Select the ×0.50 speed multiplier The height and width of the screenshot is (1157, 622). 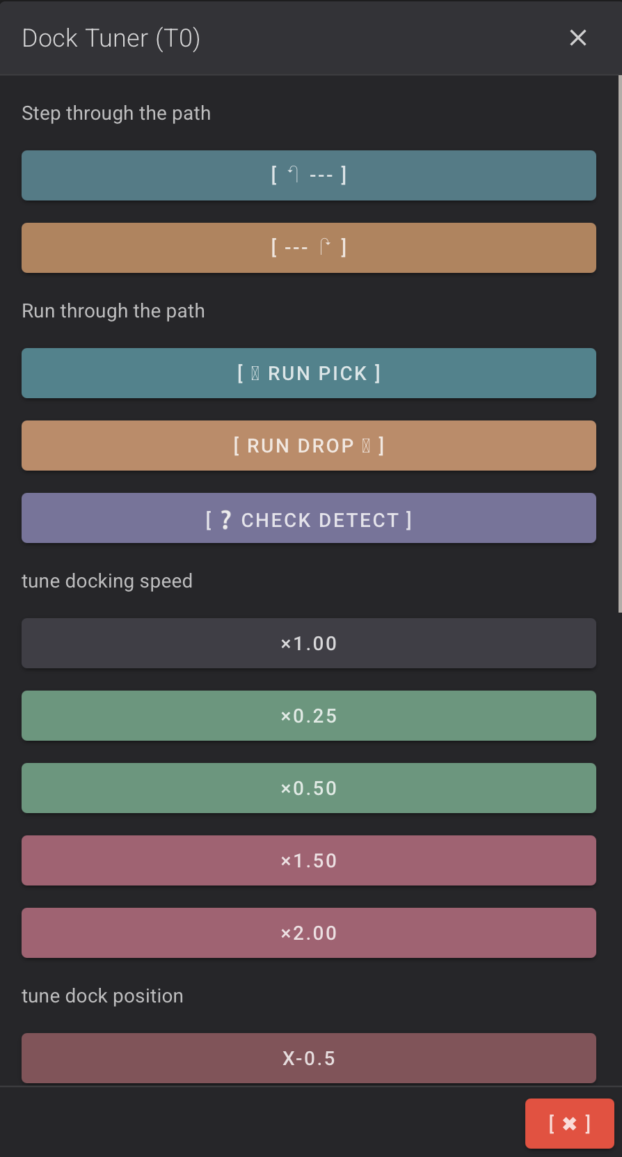[309, 788]
